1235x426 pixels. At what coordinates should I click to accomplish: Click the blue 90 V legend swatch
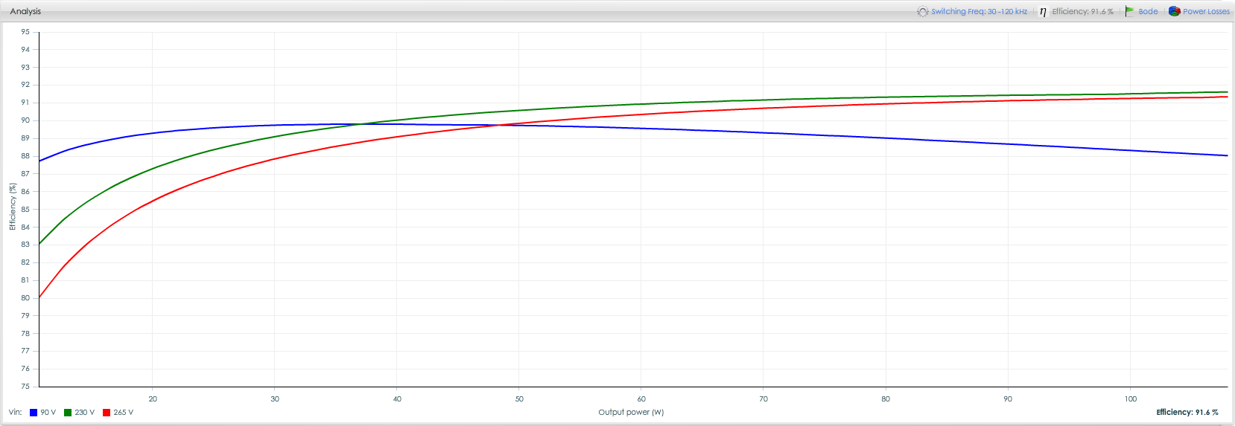34,413
